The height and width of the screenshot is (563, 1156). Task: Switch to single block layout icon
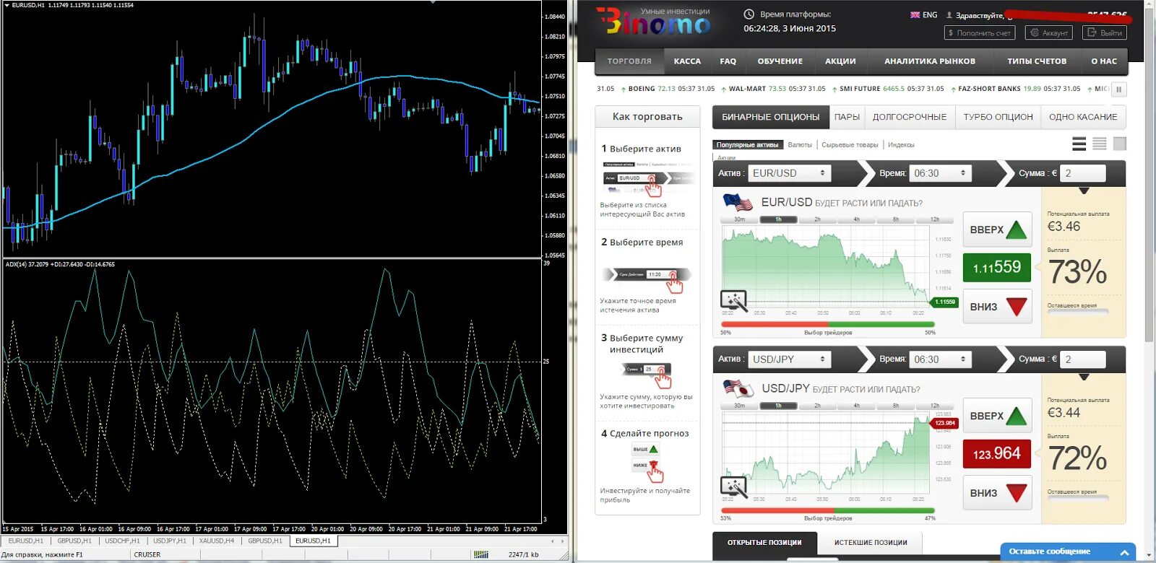click(x=1119, y=144)
